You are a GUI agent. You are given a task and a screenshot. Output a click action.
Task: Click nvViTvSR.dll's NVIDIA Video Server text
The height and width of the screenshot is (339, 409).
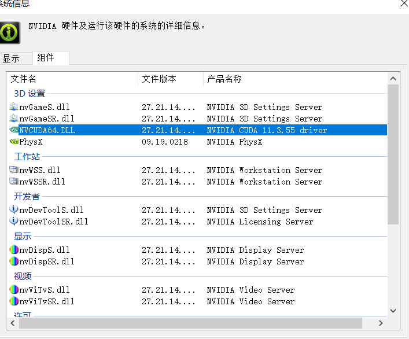pos(250,301)
